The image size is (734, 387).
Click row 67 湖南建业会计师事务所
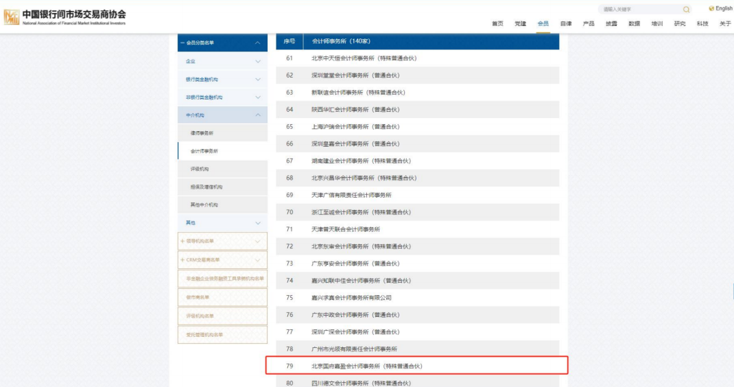click(418, 161)
